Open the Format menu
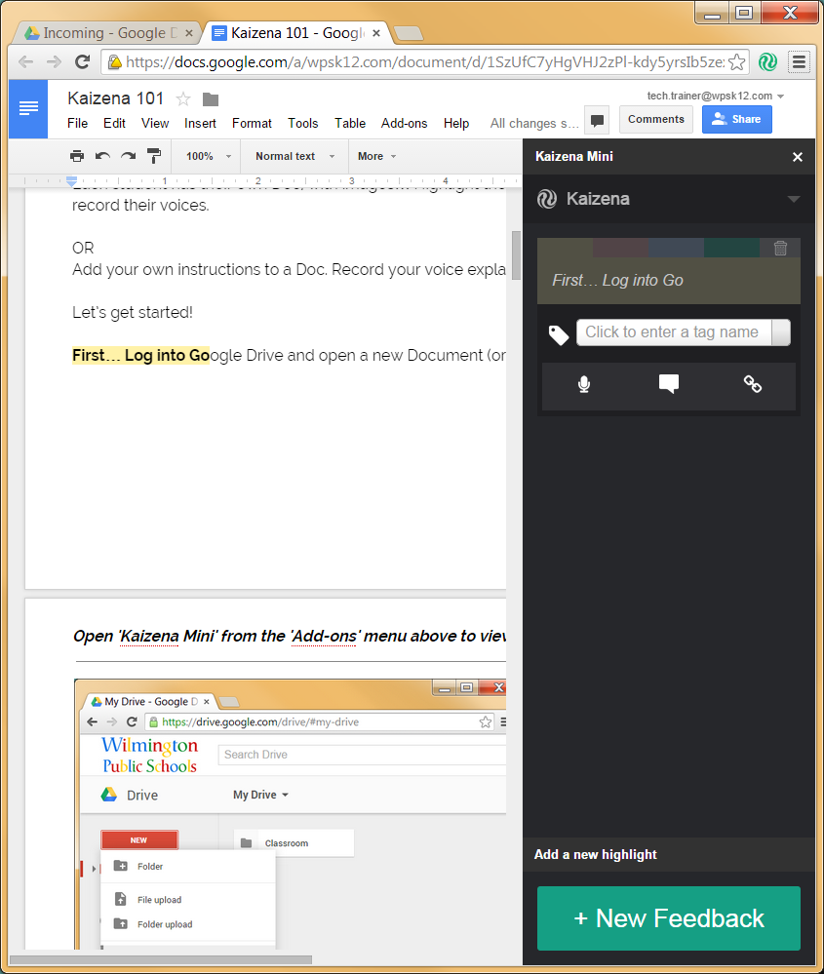 (252, 124)
